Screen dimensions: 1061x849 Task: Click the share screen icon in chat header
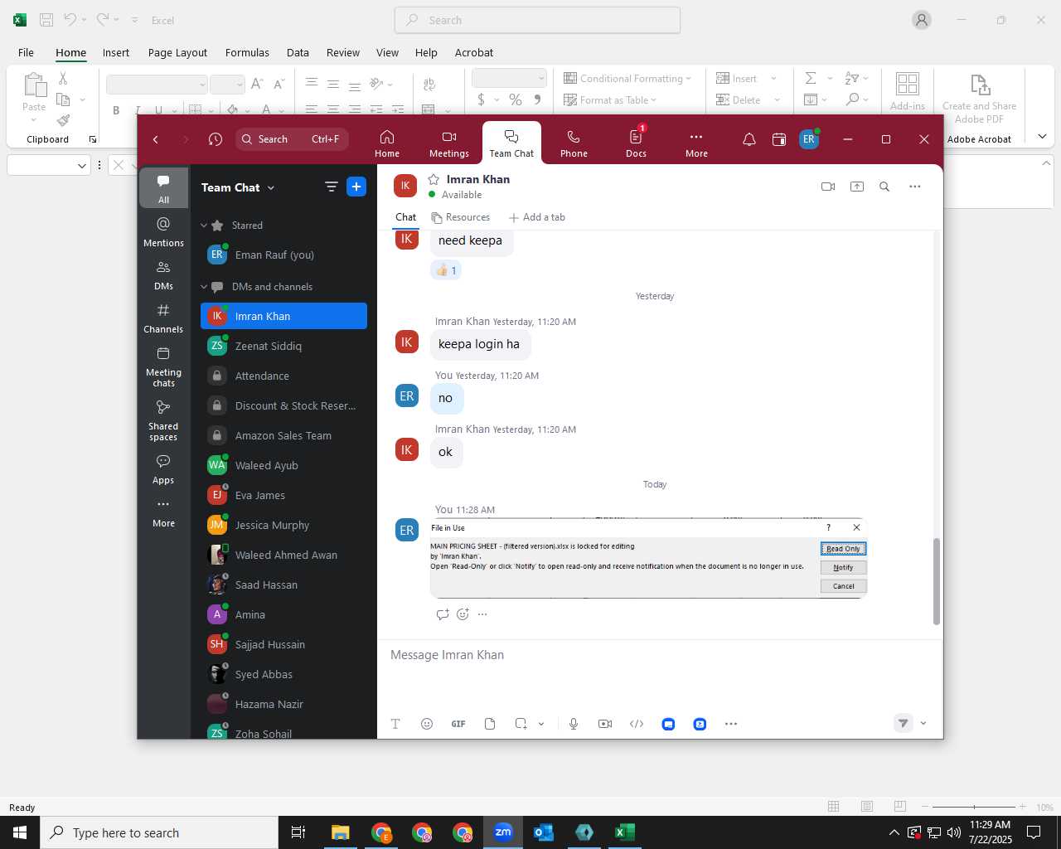coord(857,187)
